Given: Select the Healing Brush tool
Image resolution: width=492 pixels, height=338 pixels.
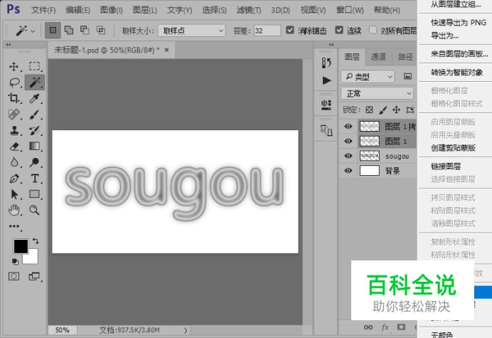Looking at the screenshot, I should 14,115.
